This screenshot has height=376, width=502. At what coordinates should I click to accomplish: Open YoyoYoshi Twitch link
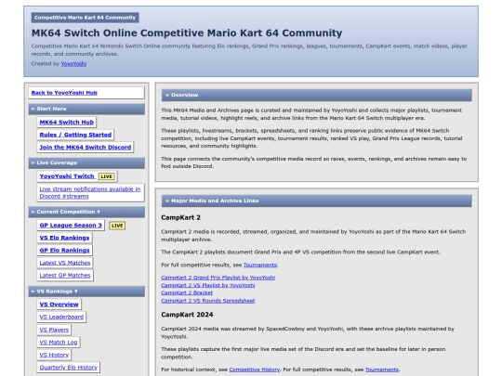pyautogui.click(x=67, y=176)
